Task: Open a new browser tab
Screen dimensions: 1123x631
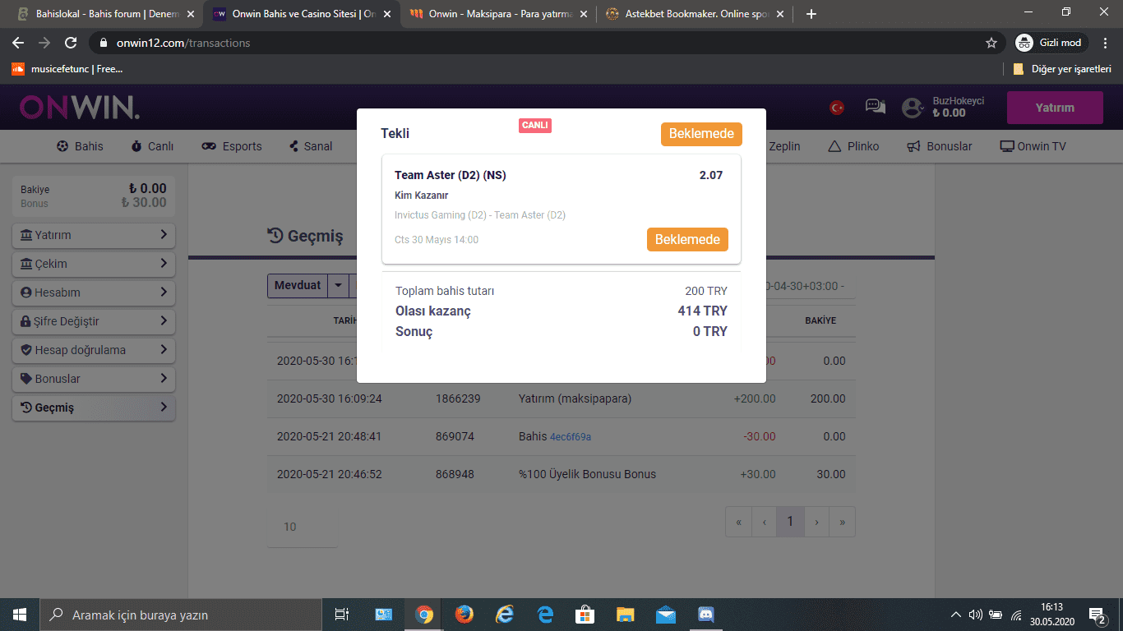Action: (x=811, y=14)
